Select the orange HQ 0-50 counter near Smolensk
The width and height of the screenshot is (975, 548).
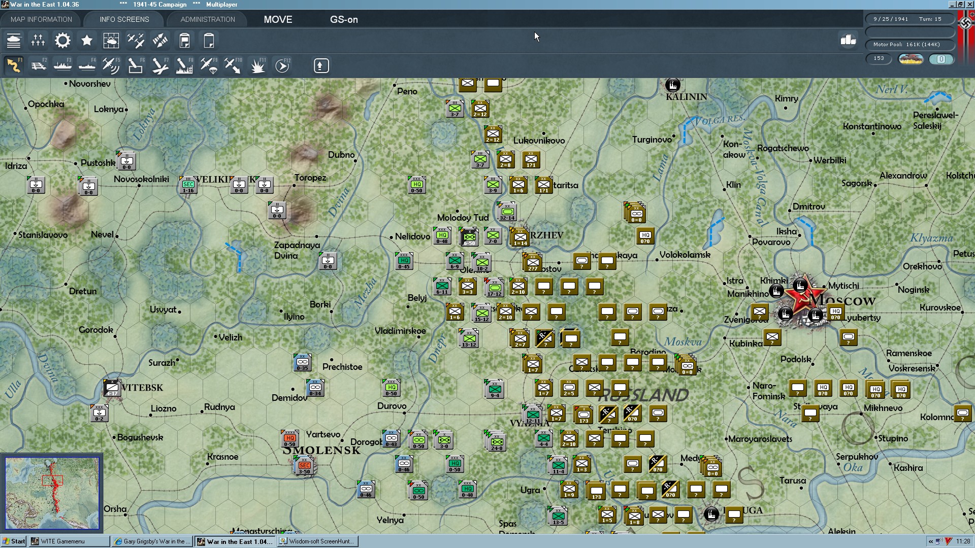point(289,439)
